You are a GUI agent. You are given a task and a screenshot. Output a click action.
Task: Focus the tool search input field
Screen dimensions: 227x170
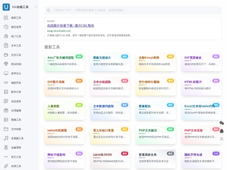pos(133,10)
